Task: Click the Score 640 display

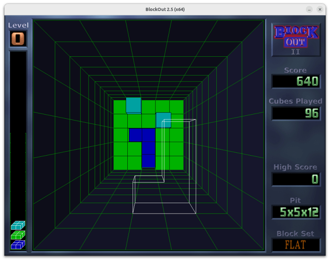Action: coord(295,81)
